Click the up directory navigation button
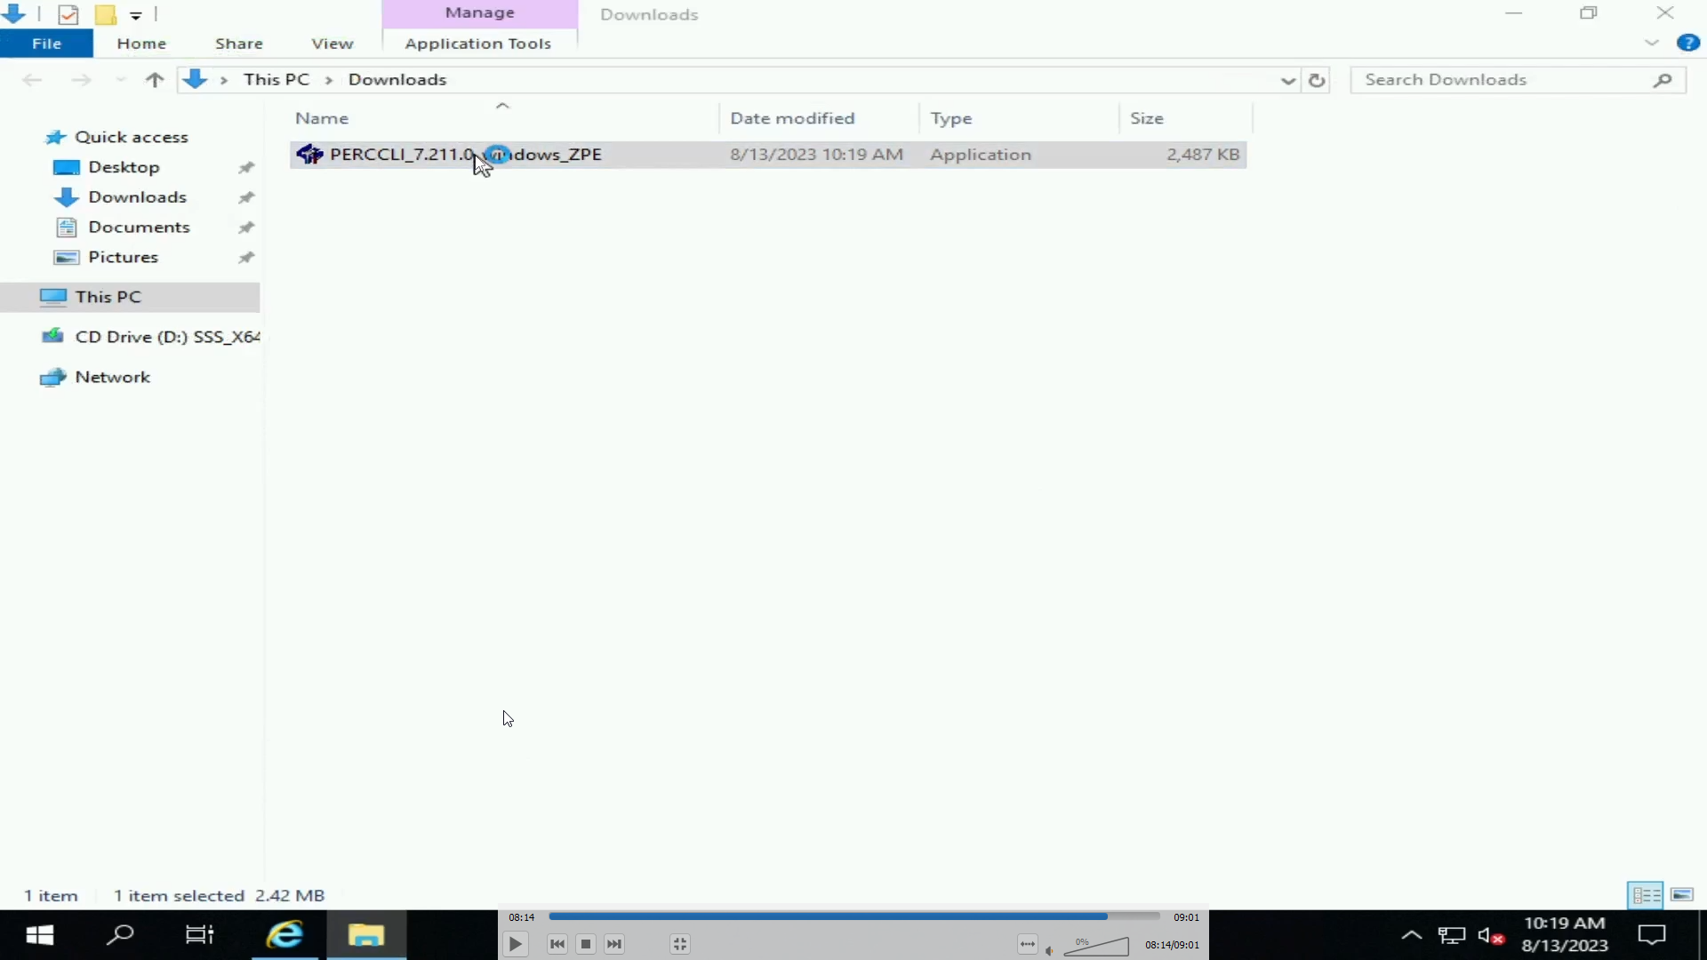1707x960 pixels. [x=154, y=80]
